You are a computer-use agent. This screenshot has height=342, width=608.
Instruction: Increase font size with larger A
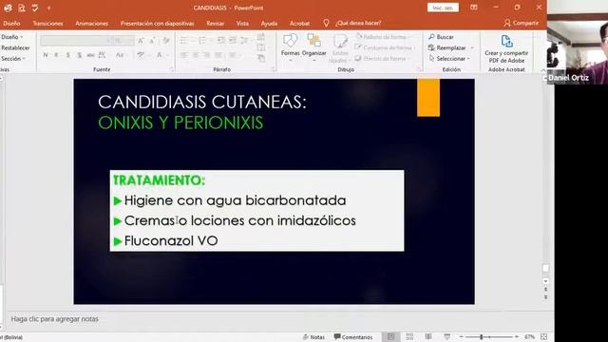point(141,40)
